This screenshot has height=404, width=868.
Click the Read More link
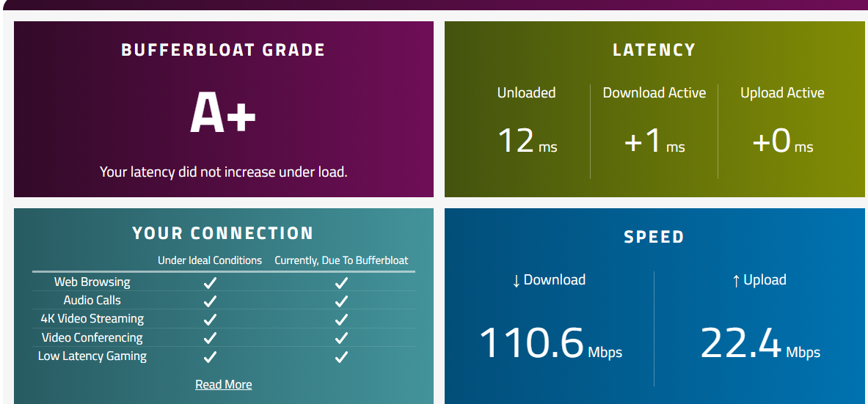pyautogui.click(x=223, y=384)
